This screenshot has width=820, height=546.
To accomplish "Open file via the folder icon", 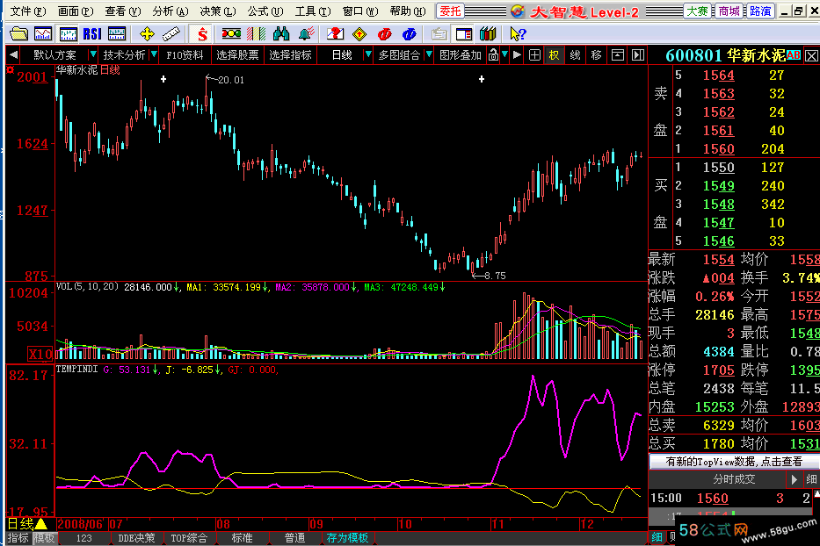I will pyautogui.click(x=18, y=34).
